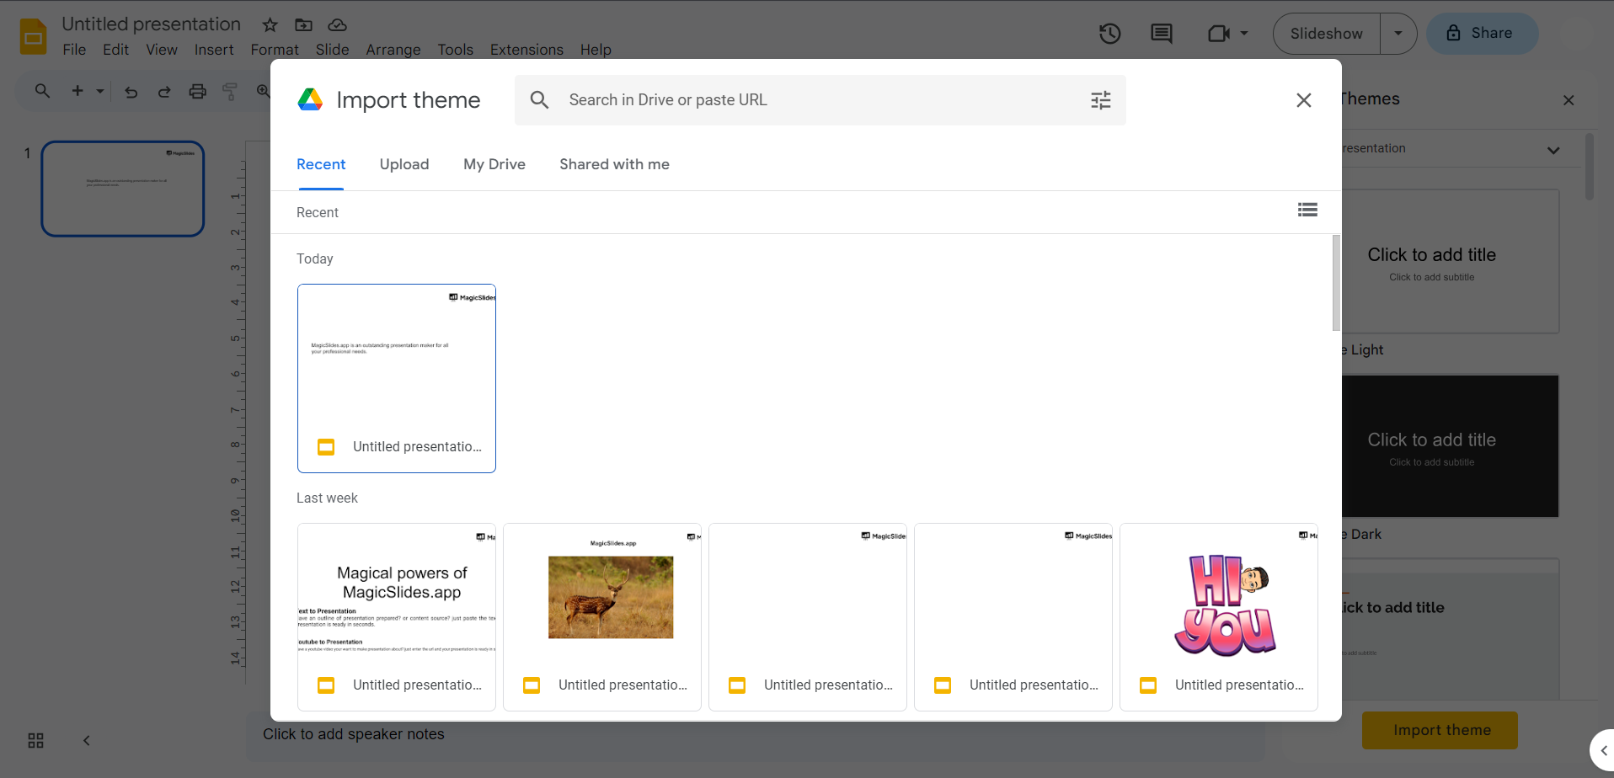
Task: Select the Shared with me tab
Action: point(614,164)
